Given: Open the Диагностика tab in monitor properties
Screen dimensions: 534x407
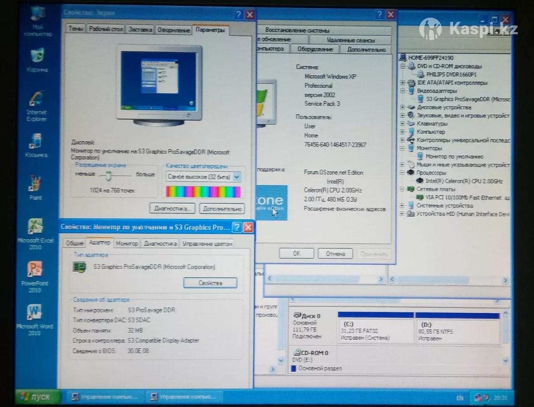Looking at the screenshot, I should point(160,243).
